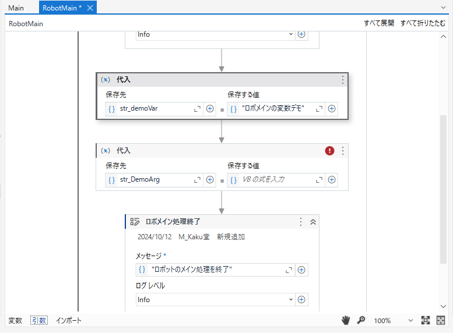This screenshot has height=333, width=453.
Task: Click plus button next to "ロボメインの変数デモ"
Action: 332,109
